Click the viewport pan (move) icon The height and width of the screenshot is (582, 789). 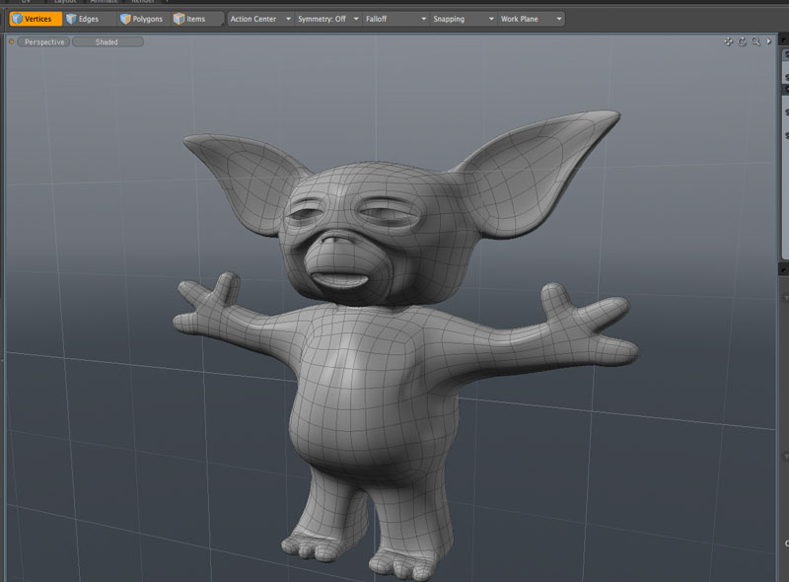click(x=728, y=41)
